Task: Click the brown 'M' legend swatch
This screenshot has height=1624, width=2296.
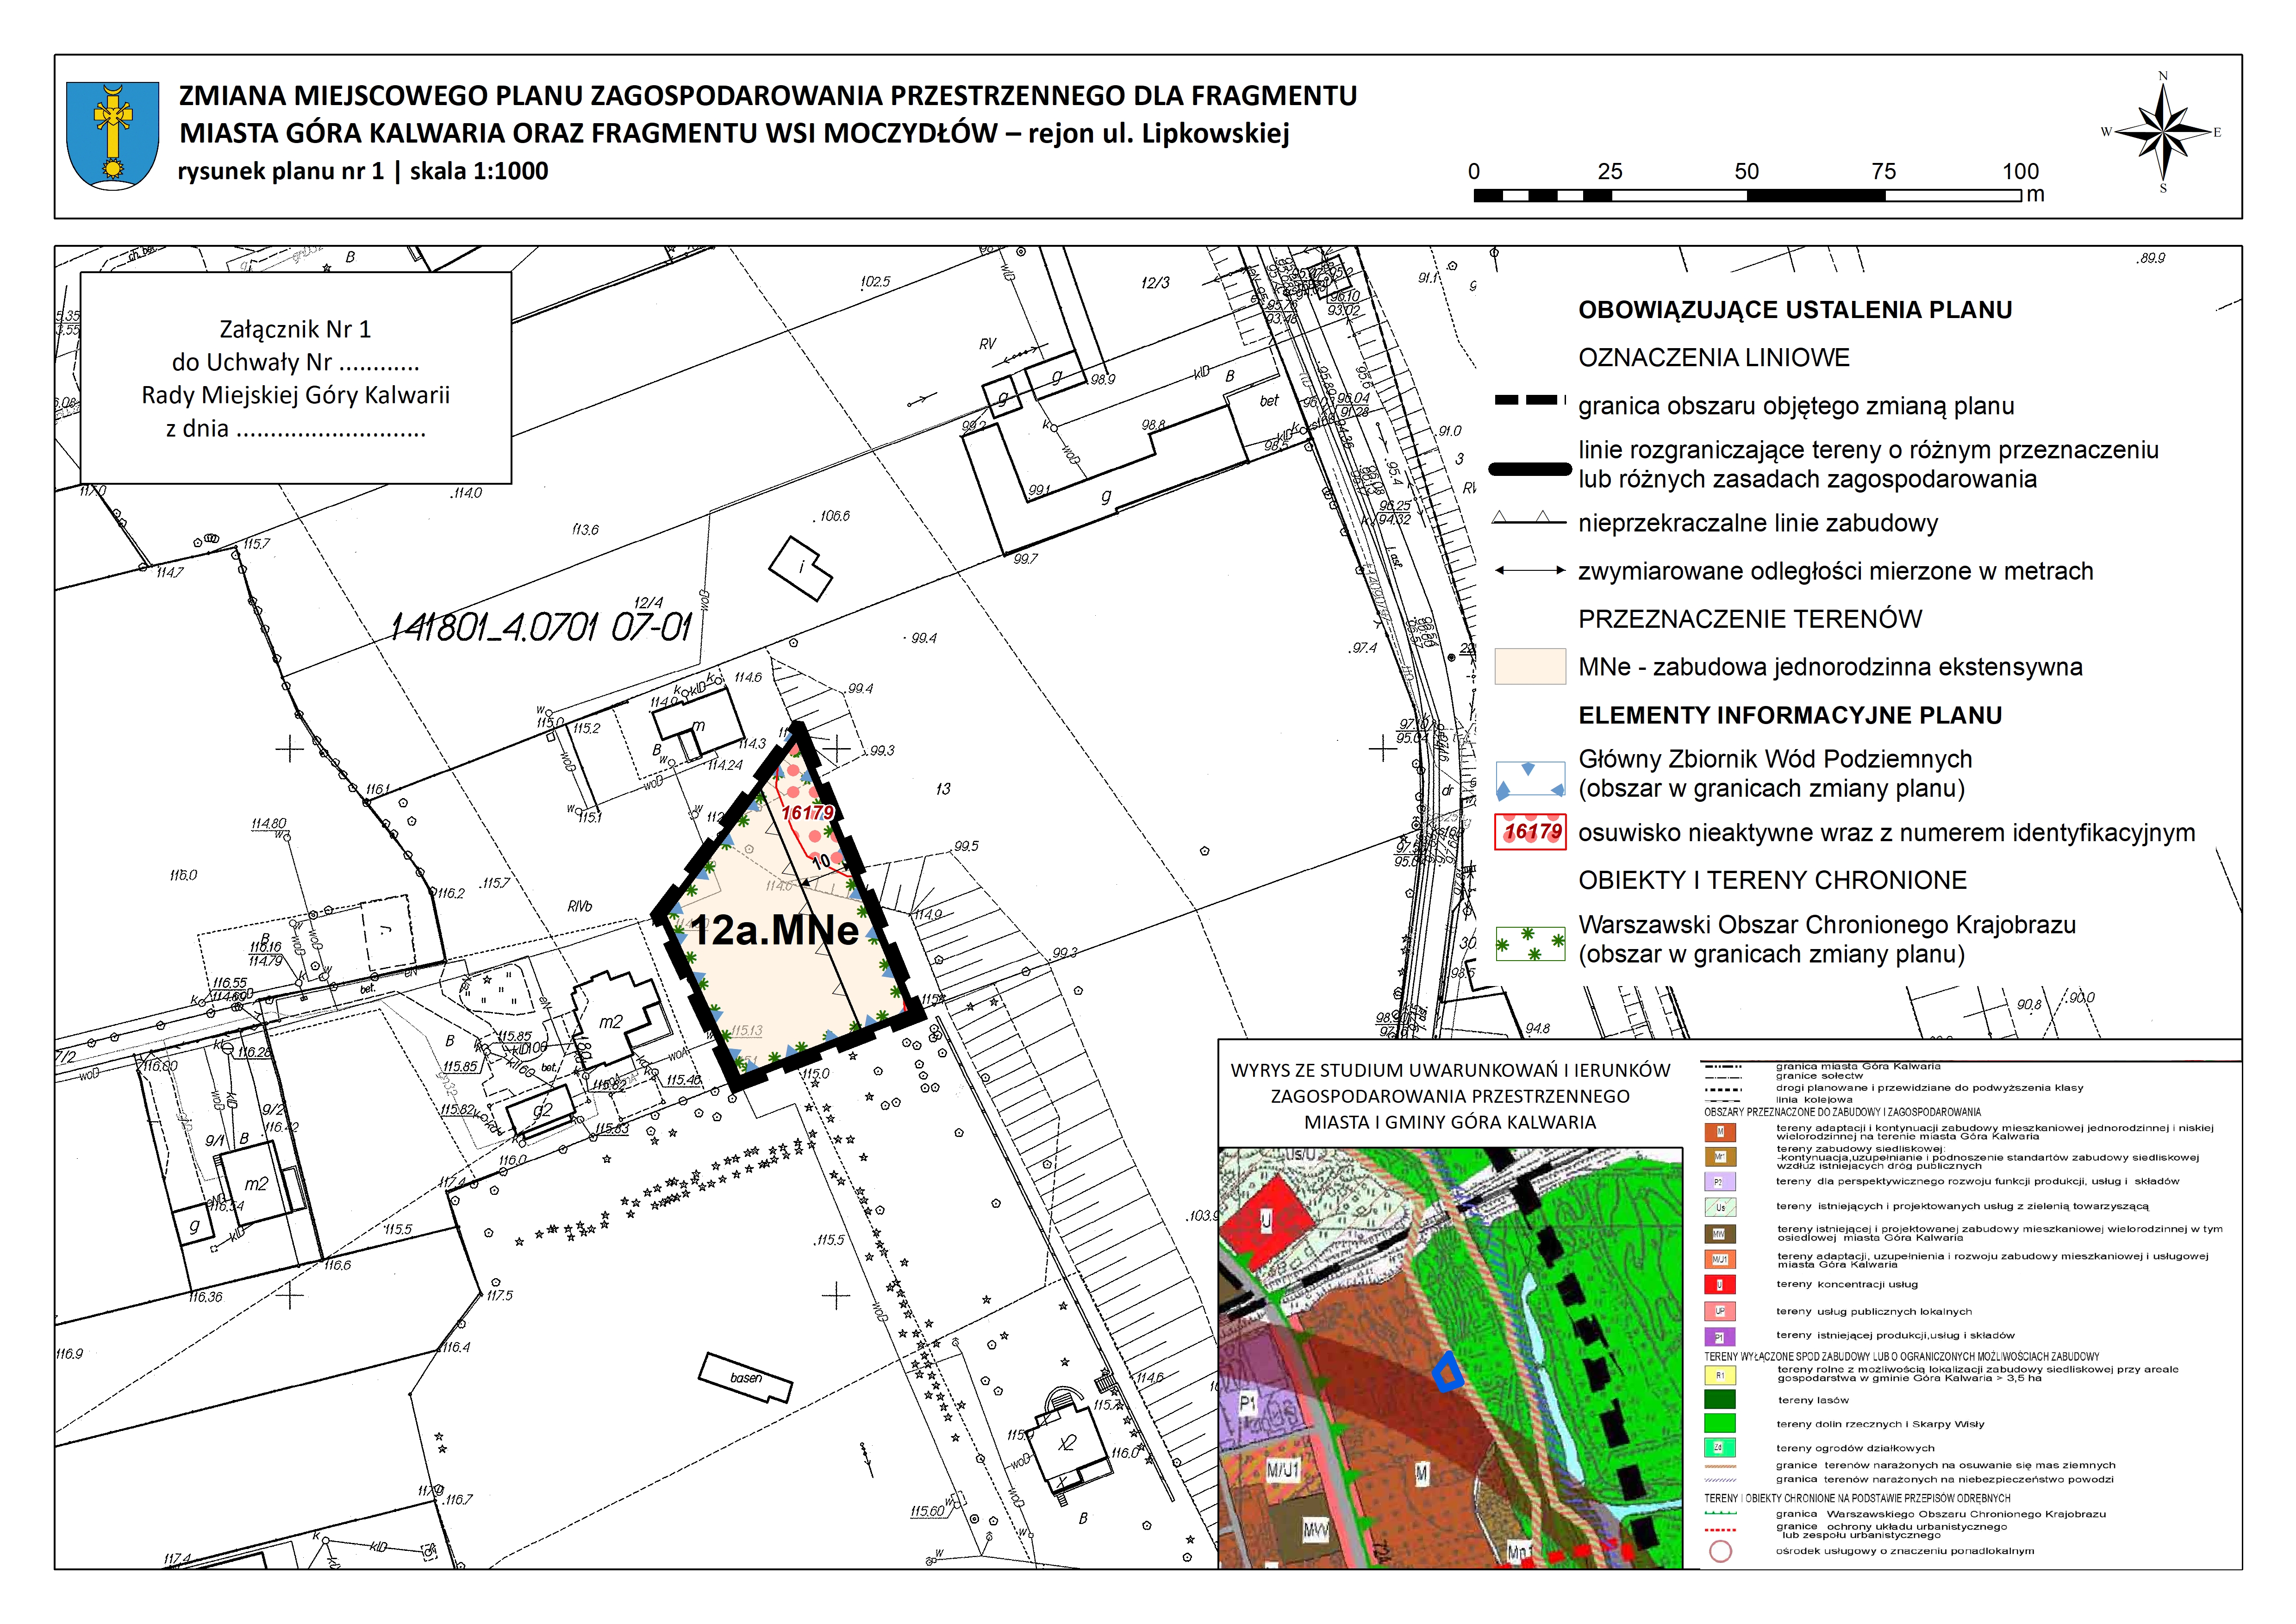Action: (1720, 1132)
